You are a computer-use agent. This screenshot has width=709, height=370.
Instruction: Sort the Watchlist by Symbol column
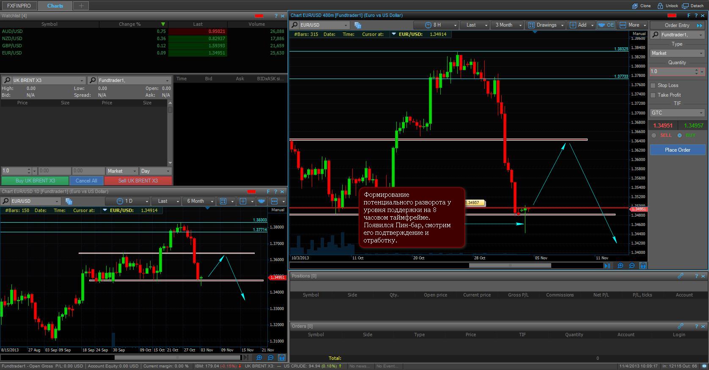(x=49, y=24)
